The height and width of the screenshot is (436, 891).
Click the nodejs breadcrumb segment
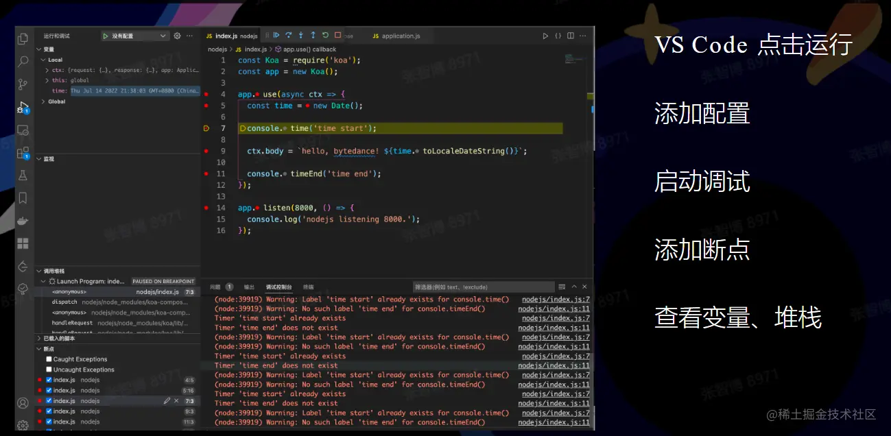217,49
